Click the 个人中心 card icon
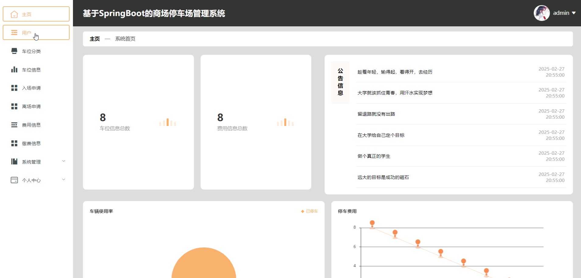Image resolution: width=581 pixels, height=278 pixels. click(x=14, y=180)
